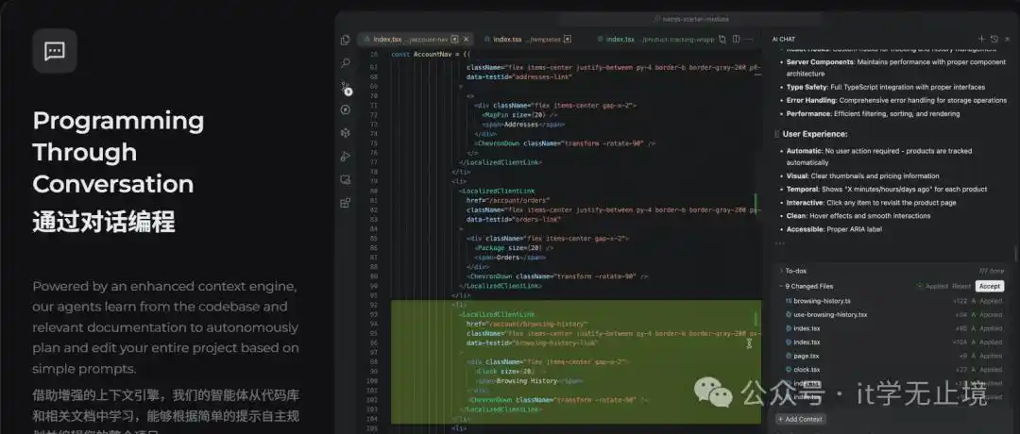Close the AI CHAT panel

click(x=1008, y=39)
